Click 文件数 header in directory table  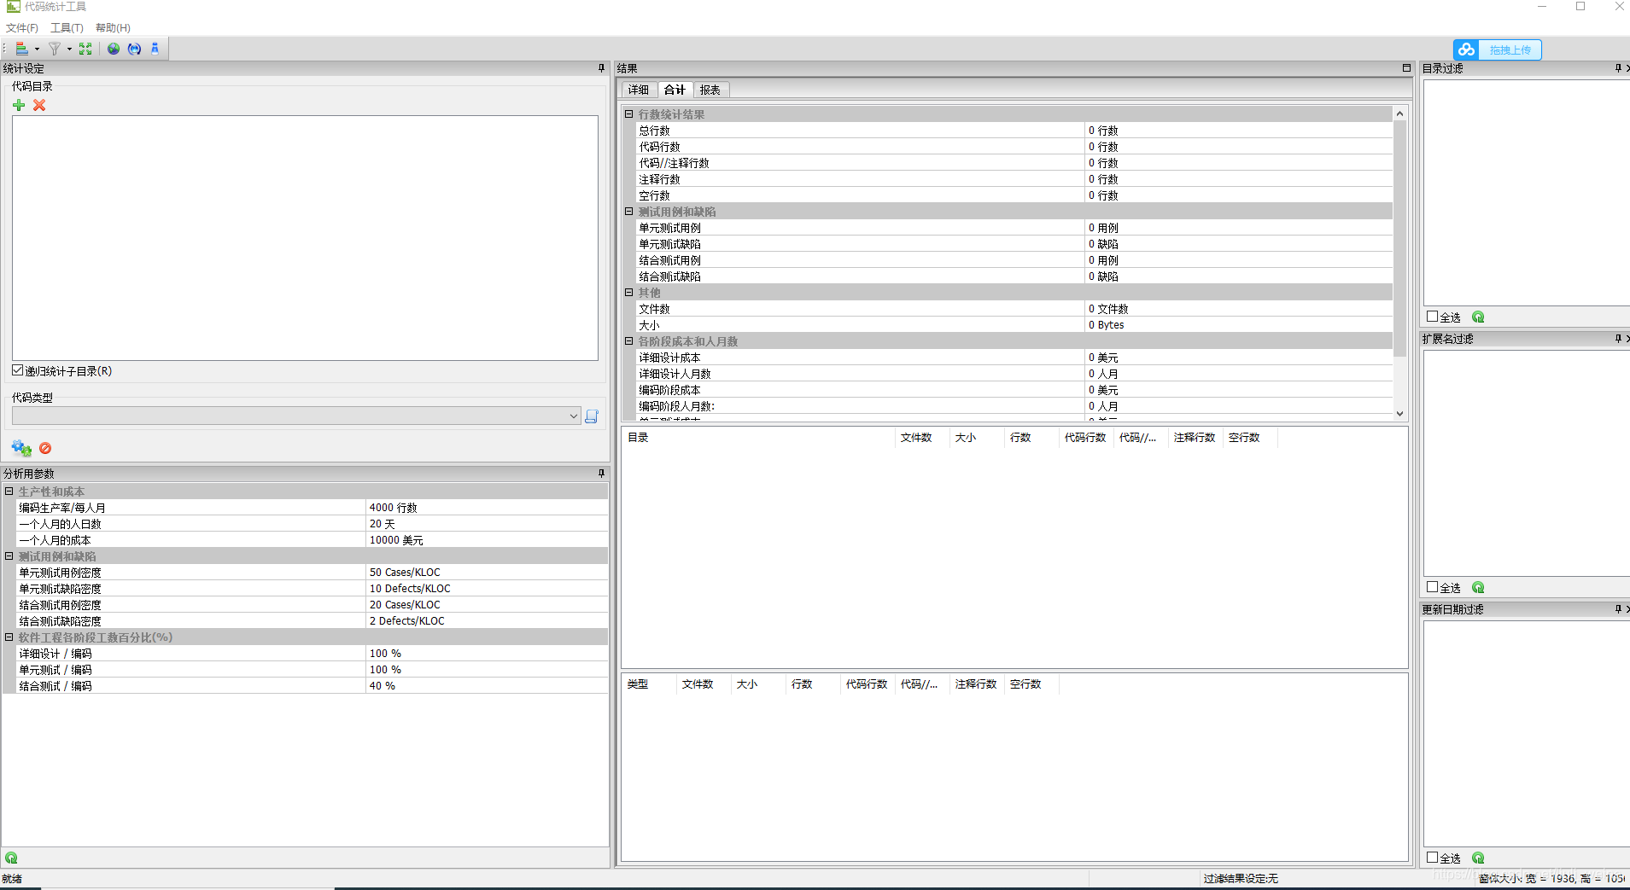click(921, 437)
